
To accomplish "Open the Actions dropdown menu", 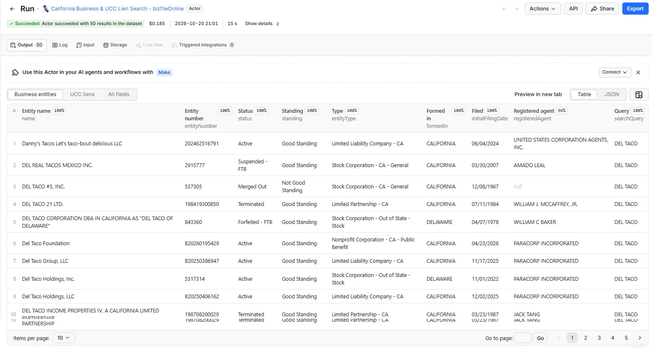I will pyautogui.click(x=542, y=9).
